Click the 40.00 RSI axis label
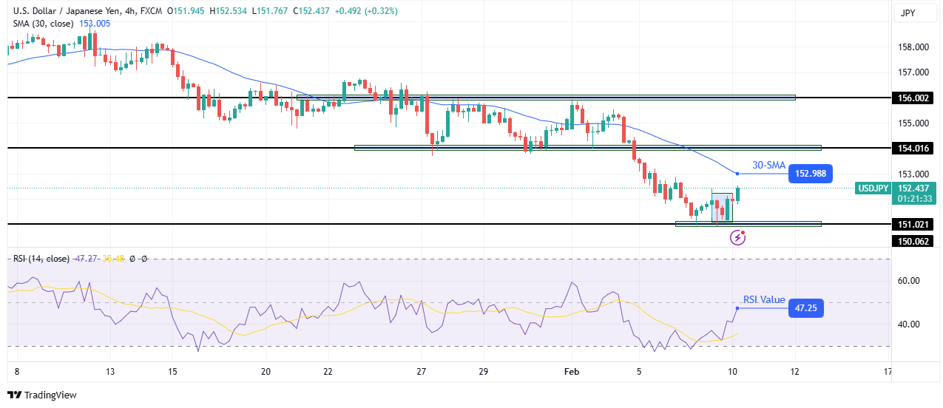The height and width of the screenshot is (408, 943). click(x=910, y=324)
